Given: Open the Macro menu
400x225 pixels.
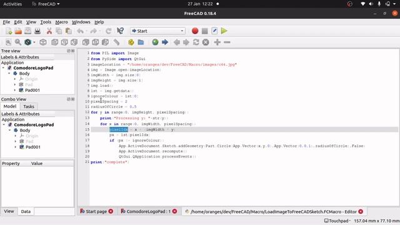Looking at the screenshot, I should 61,22.
